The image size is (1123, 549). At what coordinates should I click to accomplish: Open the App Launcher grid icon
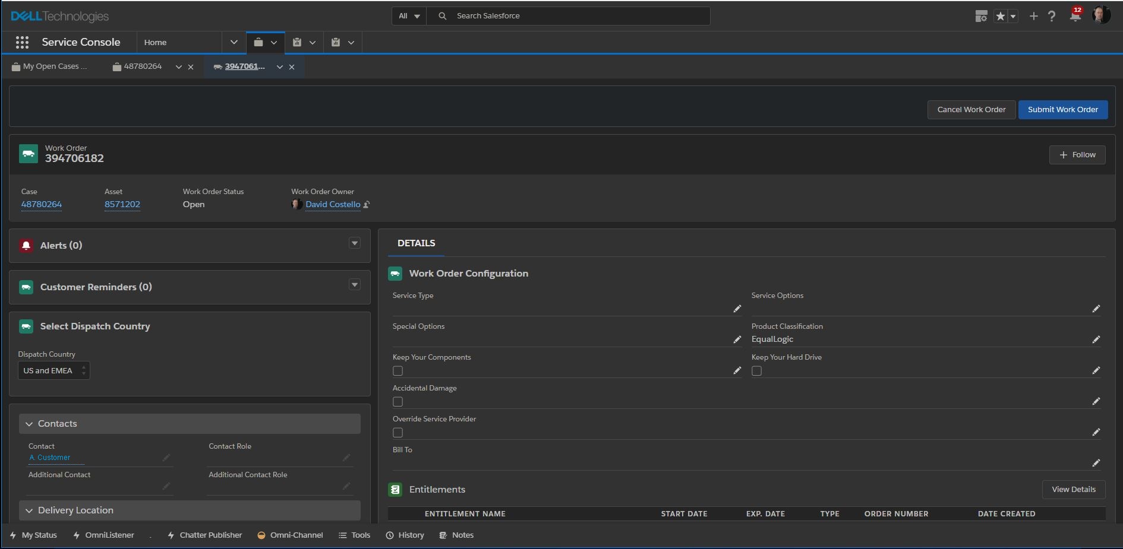22,42
